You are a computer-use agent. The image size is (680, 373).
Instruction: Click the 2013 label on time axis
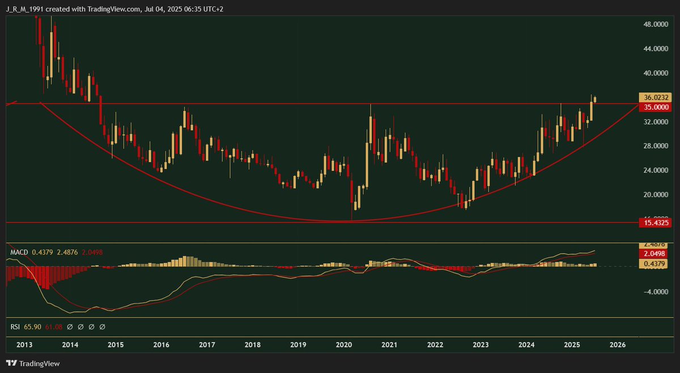coord(24,345)
